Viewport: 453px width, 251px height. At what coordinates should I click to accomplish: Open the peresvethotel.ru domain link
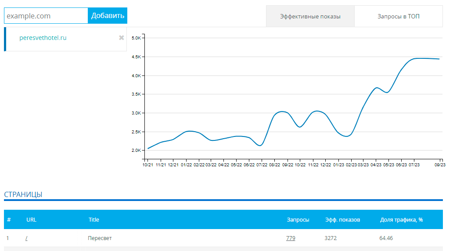(43, 38)
